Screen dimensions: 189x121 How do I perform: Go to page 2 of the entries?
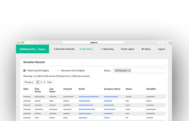click(x=41, y=82)
